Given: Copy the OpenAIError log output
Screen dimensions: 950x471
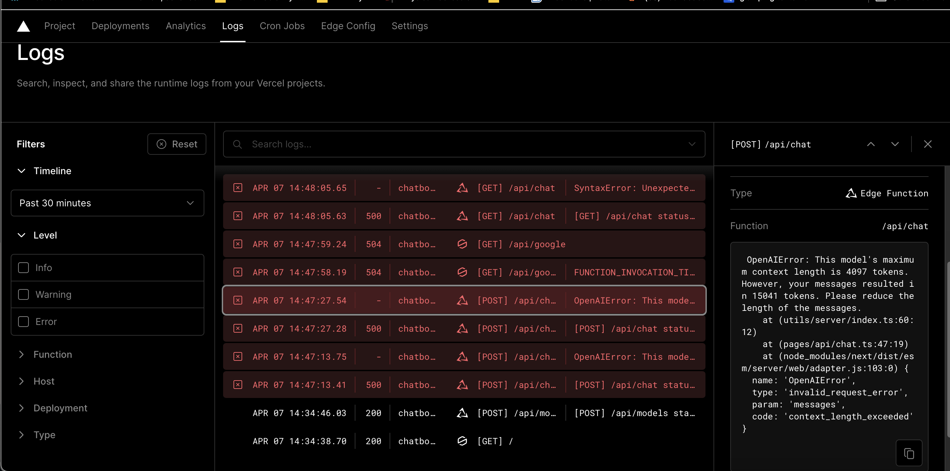Looking at the screenshot, I should (x=909, y=453).
